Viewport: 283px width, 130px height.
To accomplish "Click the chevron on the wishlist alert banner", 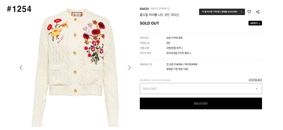I will pyautogui.click(x=241, y=12).
